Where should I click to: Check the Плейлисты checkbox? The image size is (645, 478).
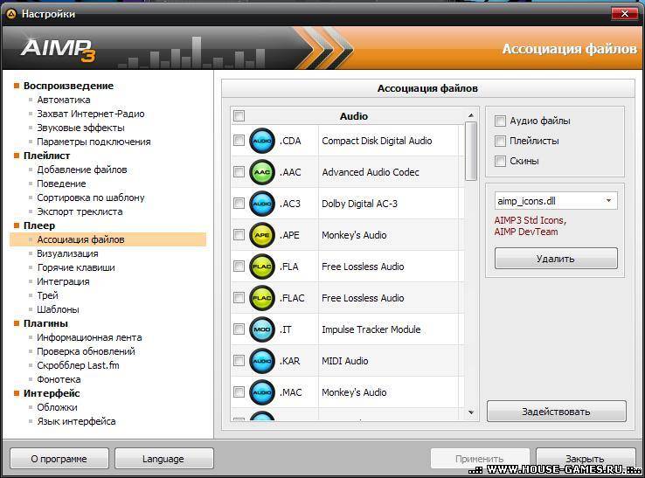[x=500, y=141]
